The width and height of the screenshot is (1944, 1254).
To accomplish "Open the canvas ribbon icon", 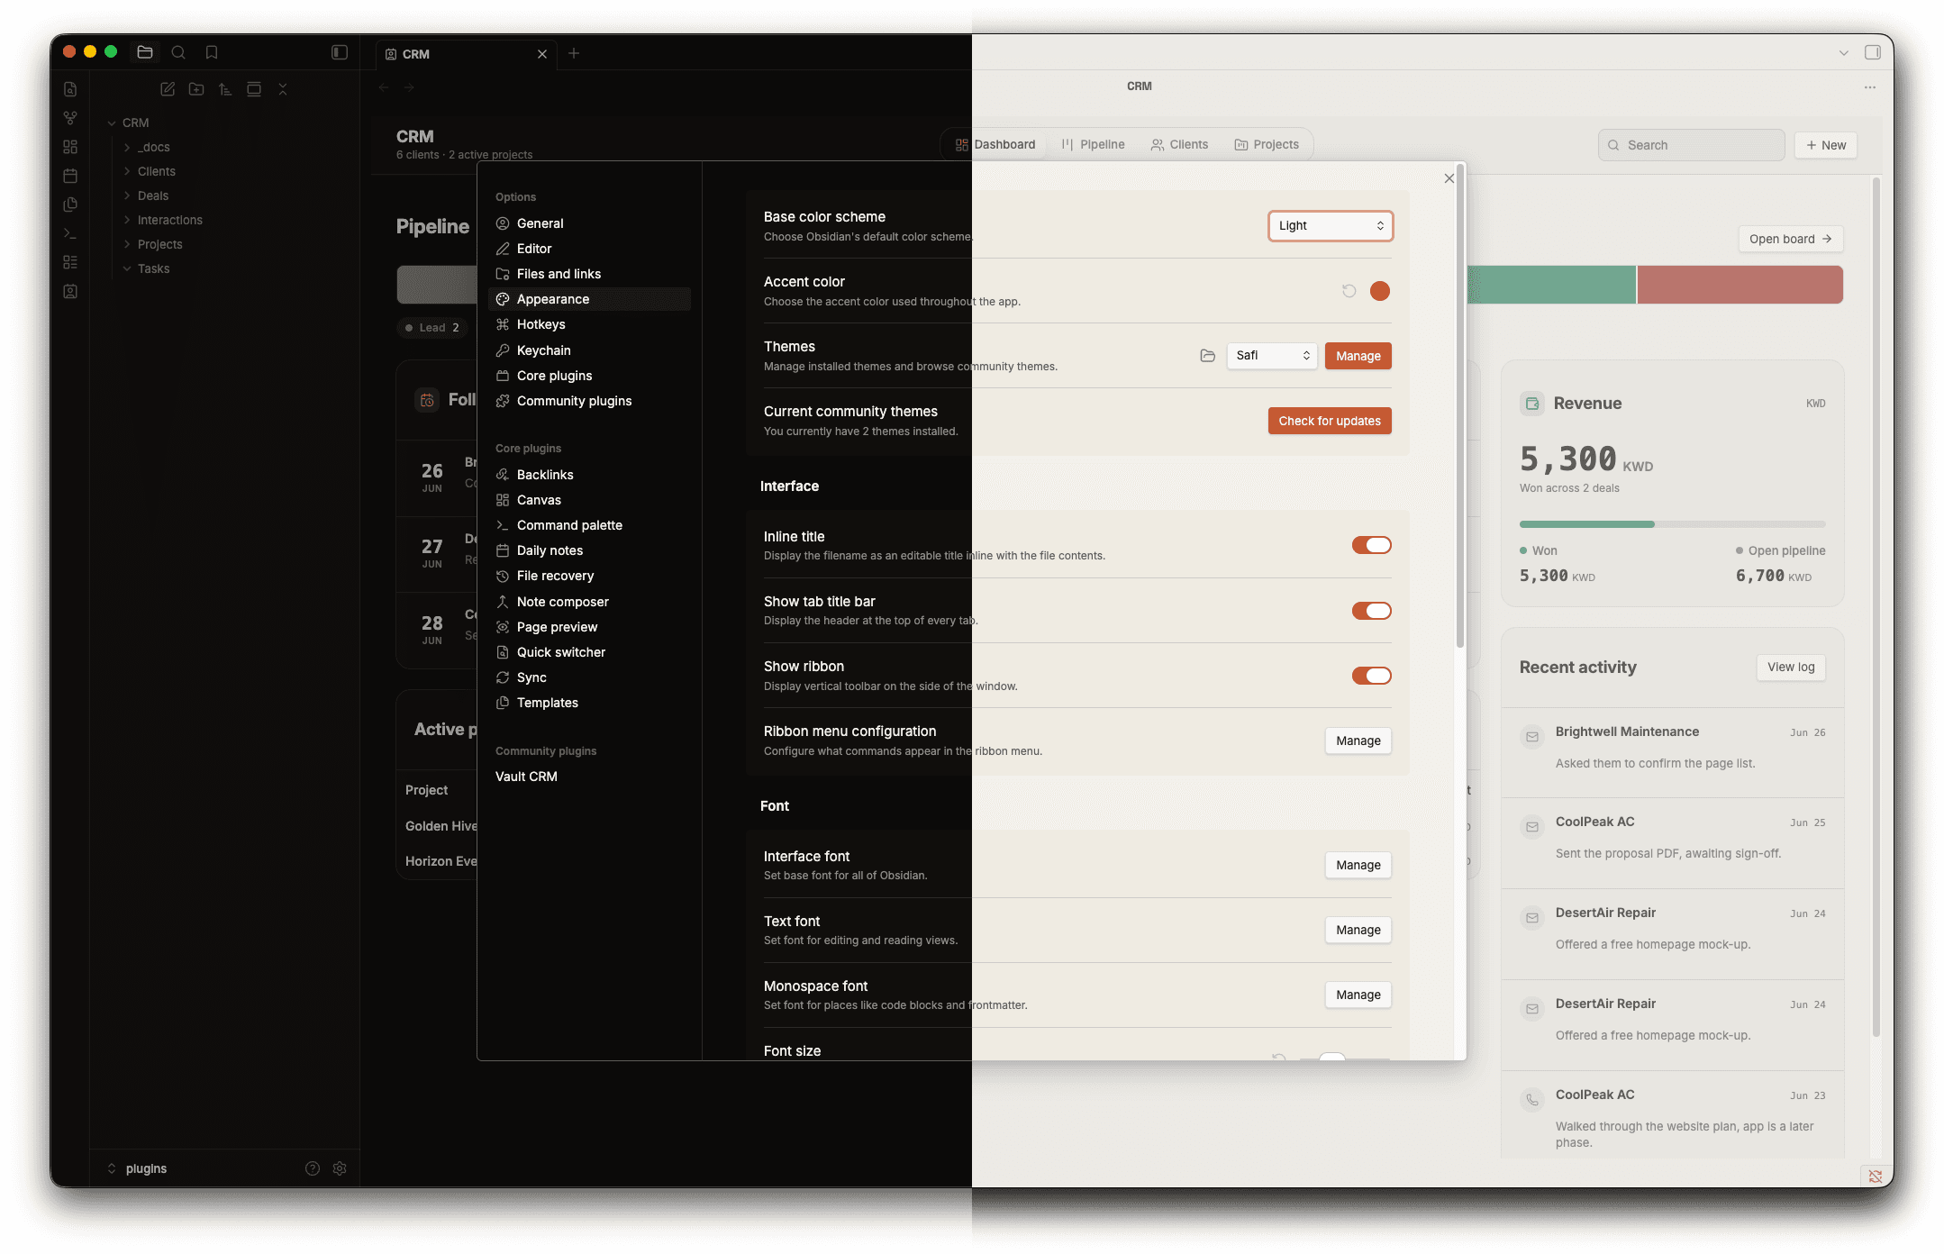I will (70, 147).
